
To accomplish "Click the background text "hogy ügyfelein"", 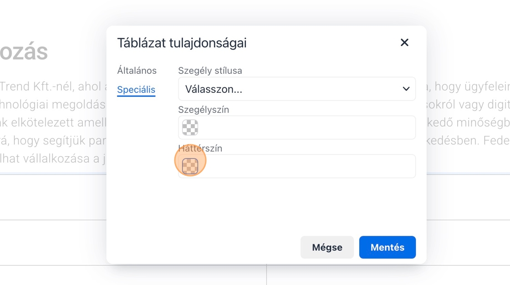I will 472,86.
